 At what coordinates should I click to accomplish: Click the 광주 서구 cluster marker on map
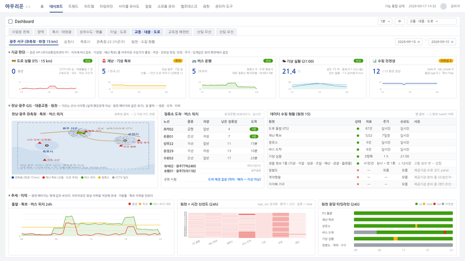click(80, 133)
